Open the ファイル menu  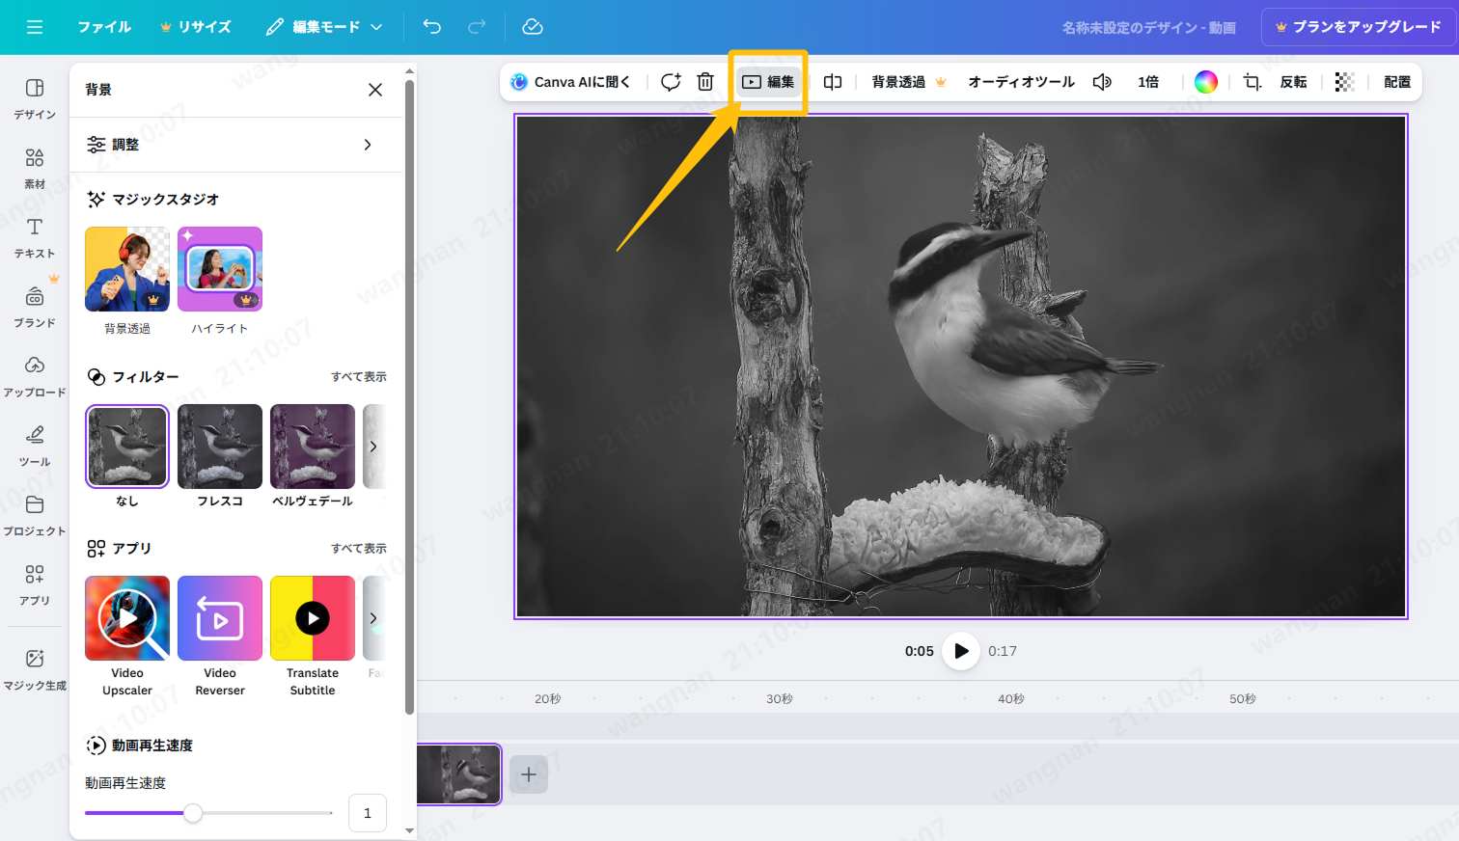[104, 26]
